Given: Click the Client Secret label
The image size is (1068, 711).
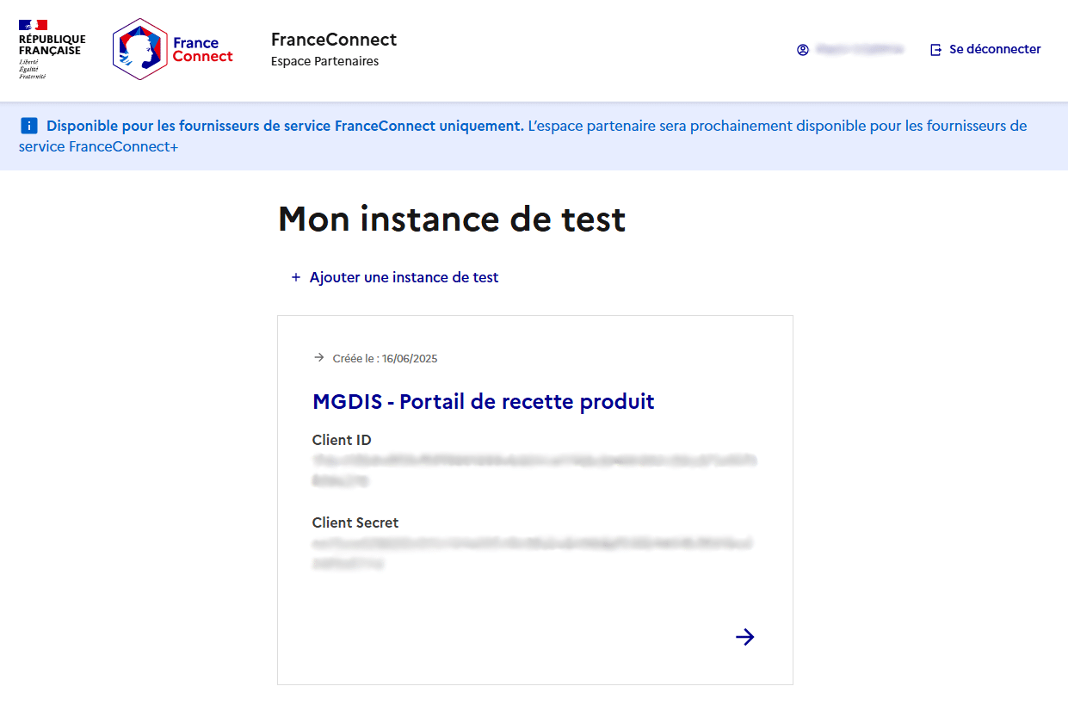Looking at the screenshot, I should tap(355, 522).
